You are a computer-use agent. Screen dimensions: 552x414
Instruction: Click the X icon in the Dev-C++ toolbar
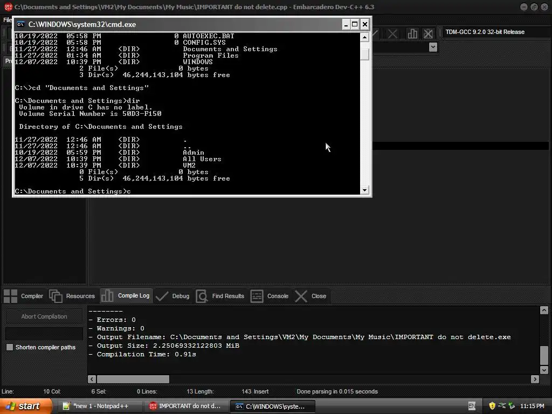[x=392, y=34]
